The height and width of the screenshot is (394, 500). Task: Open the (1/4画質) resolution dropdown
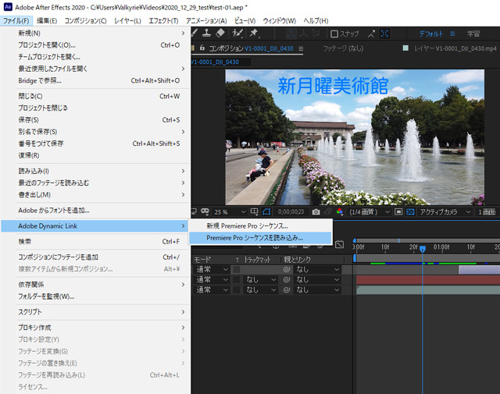[x=370, y=211]
